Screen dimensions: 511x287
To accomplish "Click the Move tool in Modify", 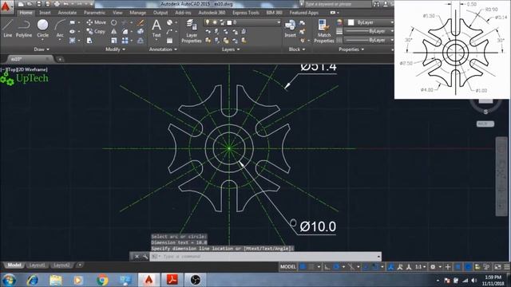I will click(x=96, y=22).
